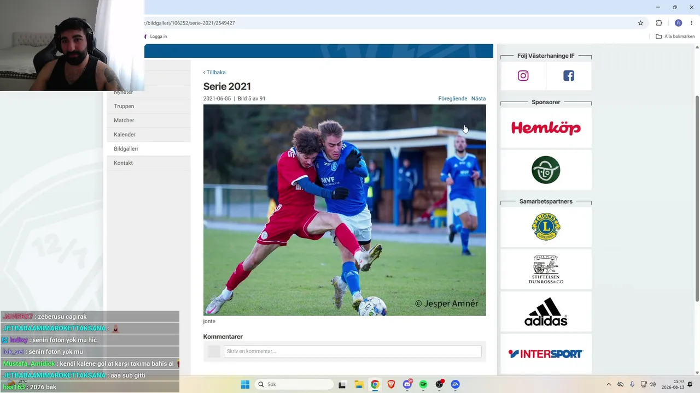Image resolution: width=700 pixels, height=393 pixels.
Task: Open the network tray icon
Action: point(644,384)
